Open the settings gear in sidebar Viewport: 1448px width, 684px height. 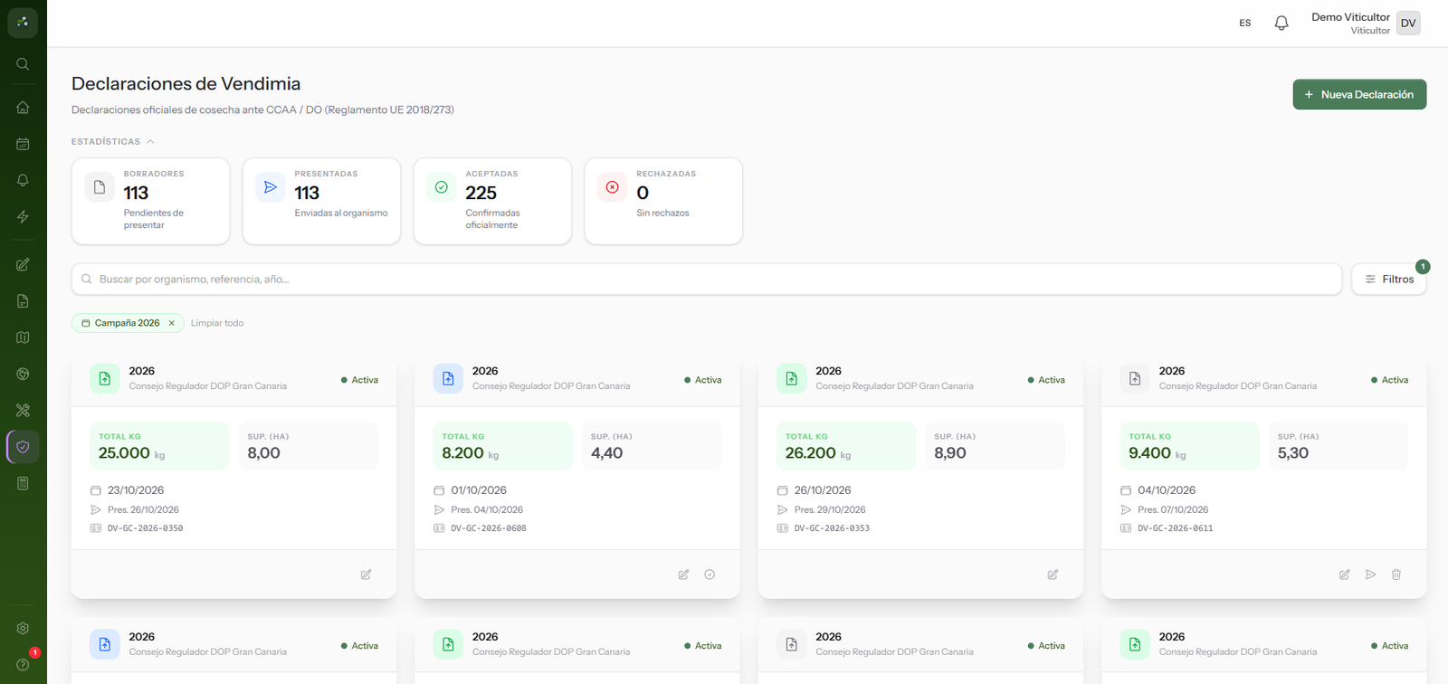[x=23, y=628]
